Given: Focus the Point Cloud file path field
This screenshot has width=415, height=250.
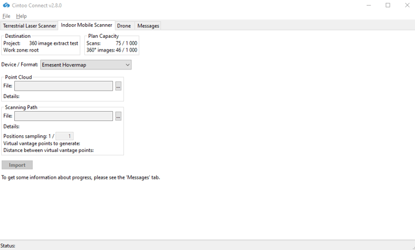Looking at the screenshot, I should pos(63,86).
